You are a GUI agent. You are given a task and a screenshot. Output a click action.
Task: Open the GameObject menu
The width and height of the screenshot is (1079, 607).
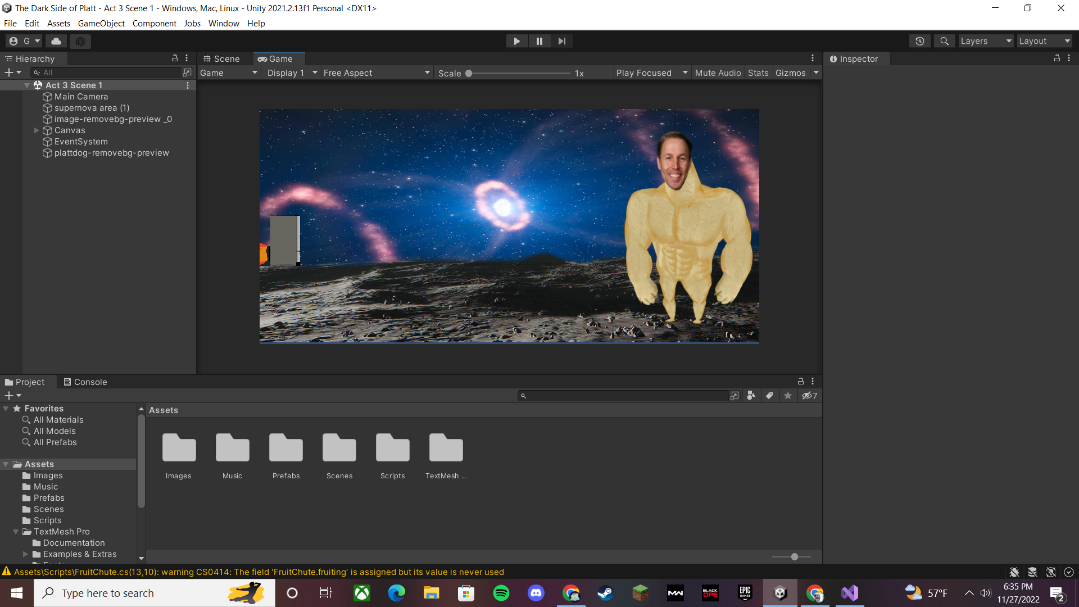click(x=101, y=24)
